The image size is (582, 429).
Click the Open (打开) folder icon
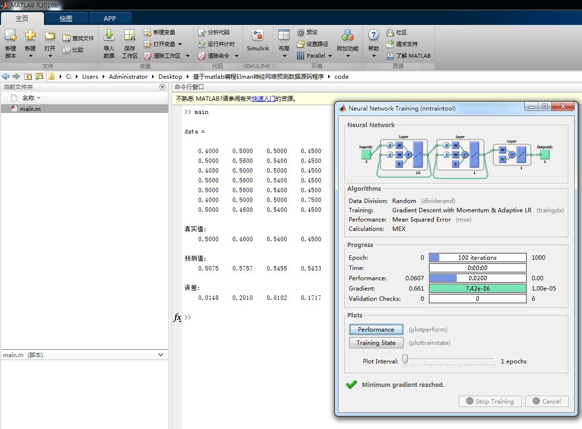pyautogui.click(x=50, y=36)
